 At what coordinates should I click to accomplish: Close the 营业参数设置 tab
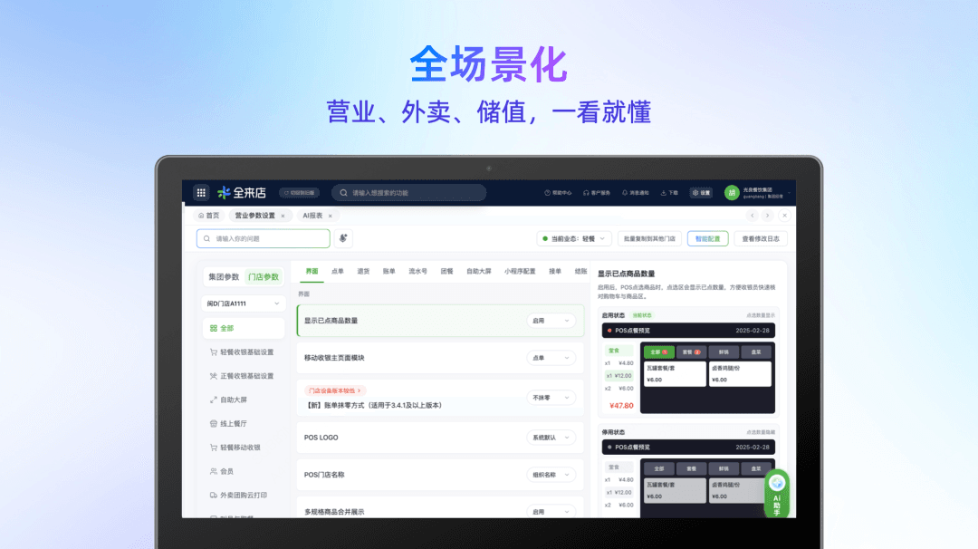[x=283, y=216]
